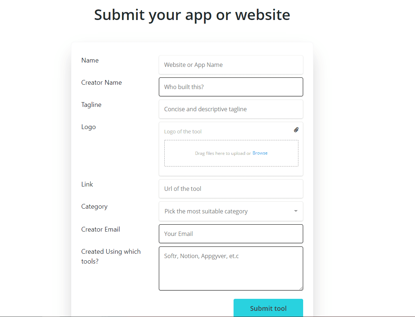Click the Tagline field label
This screenshot has width=415, height=317.
point(91,105)
